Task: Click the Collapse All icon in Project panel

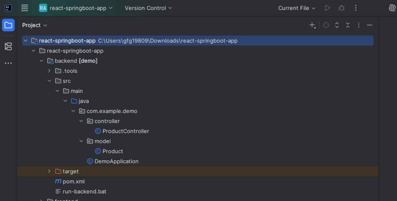Action: coord(348,25)
